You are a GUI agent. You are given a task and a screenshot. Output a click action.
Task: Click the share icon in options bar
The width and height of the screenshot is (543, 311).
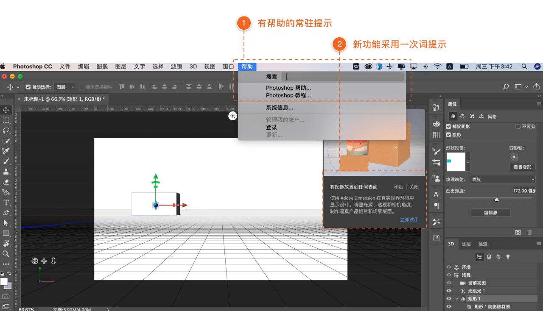[x=537, y=86]
